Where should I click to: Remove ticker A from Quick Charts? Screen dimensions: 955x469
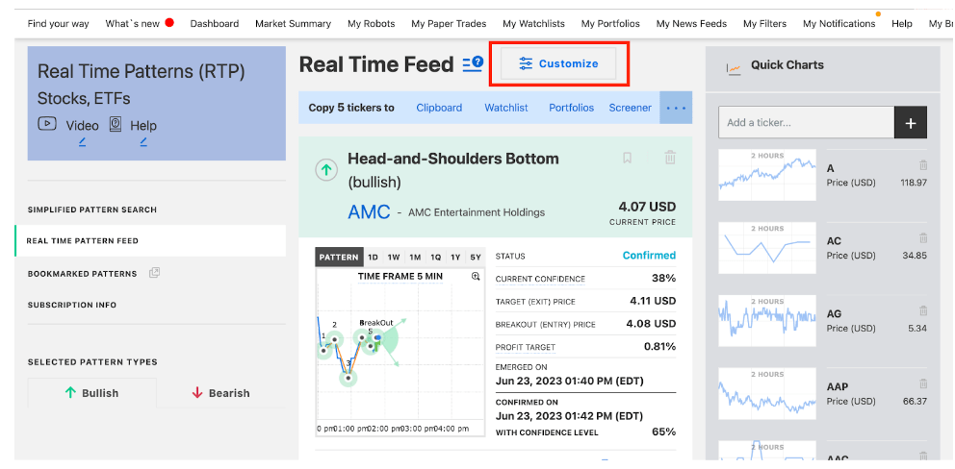[923, 165]
